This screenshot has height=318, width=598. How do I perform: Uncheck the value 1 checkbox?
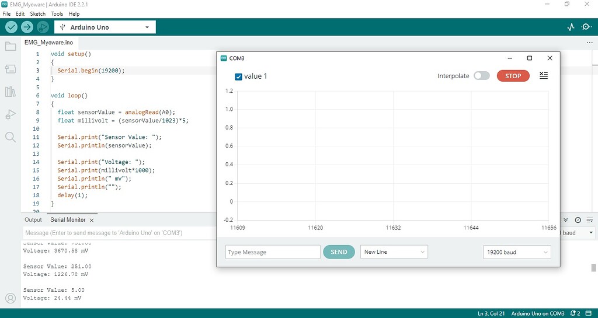coord(239,77)
